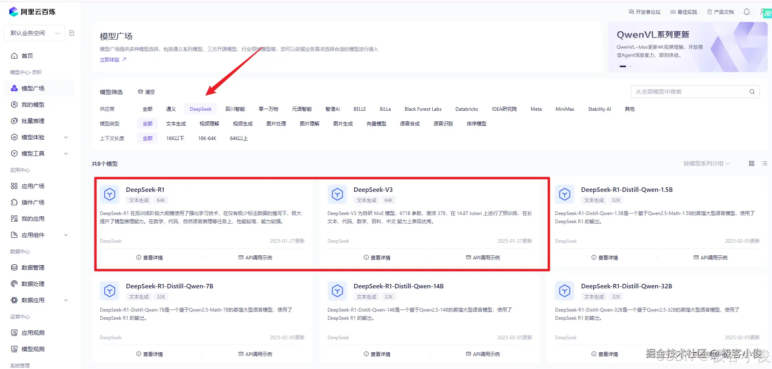772x369 pixels.
Task: Click the App Observation (应用观测) icon
Action: pos(14,333)
